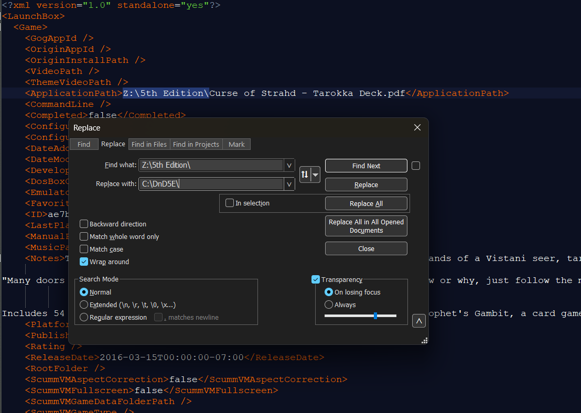Click the CommandLine tag line
This screenshot has height=413, width=581.
coord(68,104)
